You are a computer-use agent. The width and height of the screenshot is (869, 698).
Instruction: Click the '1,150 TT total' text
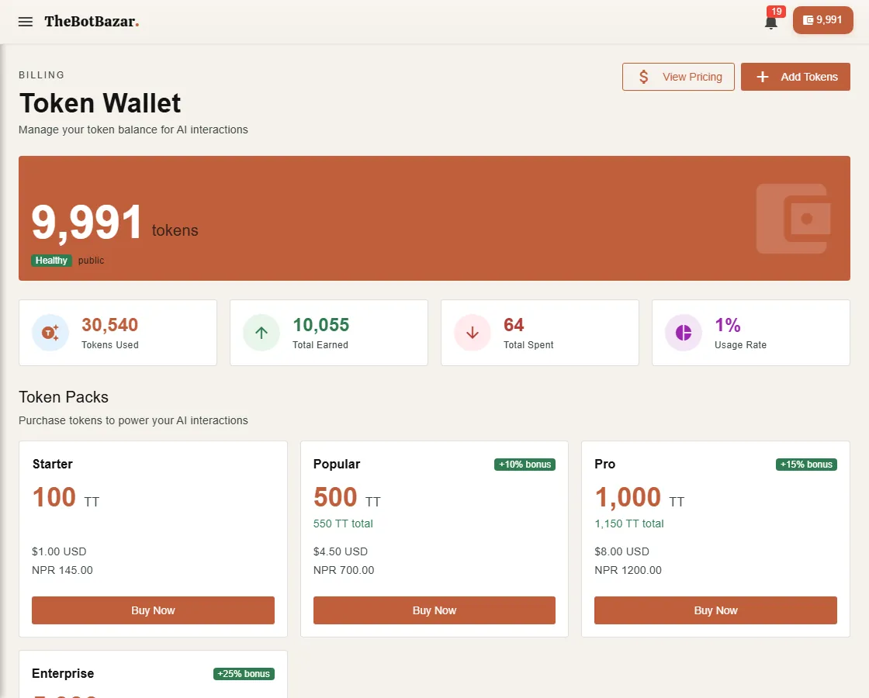click(x=629, y=523)
